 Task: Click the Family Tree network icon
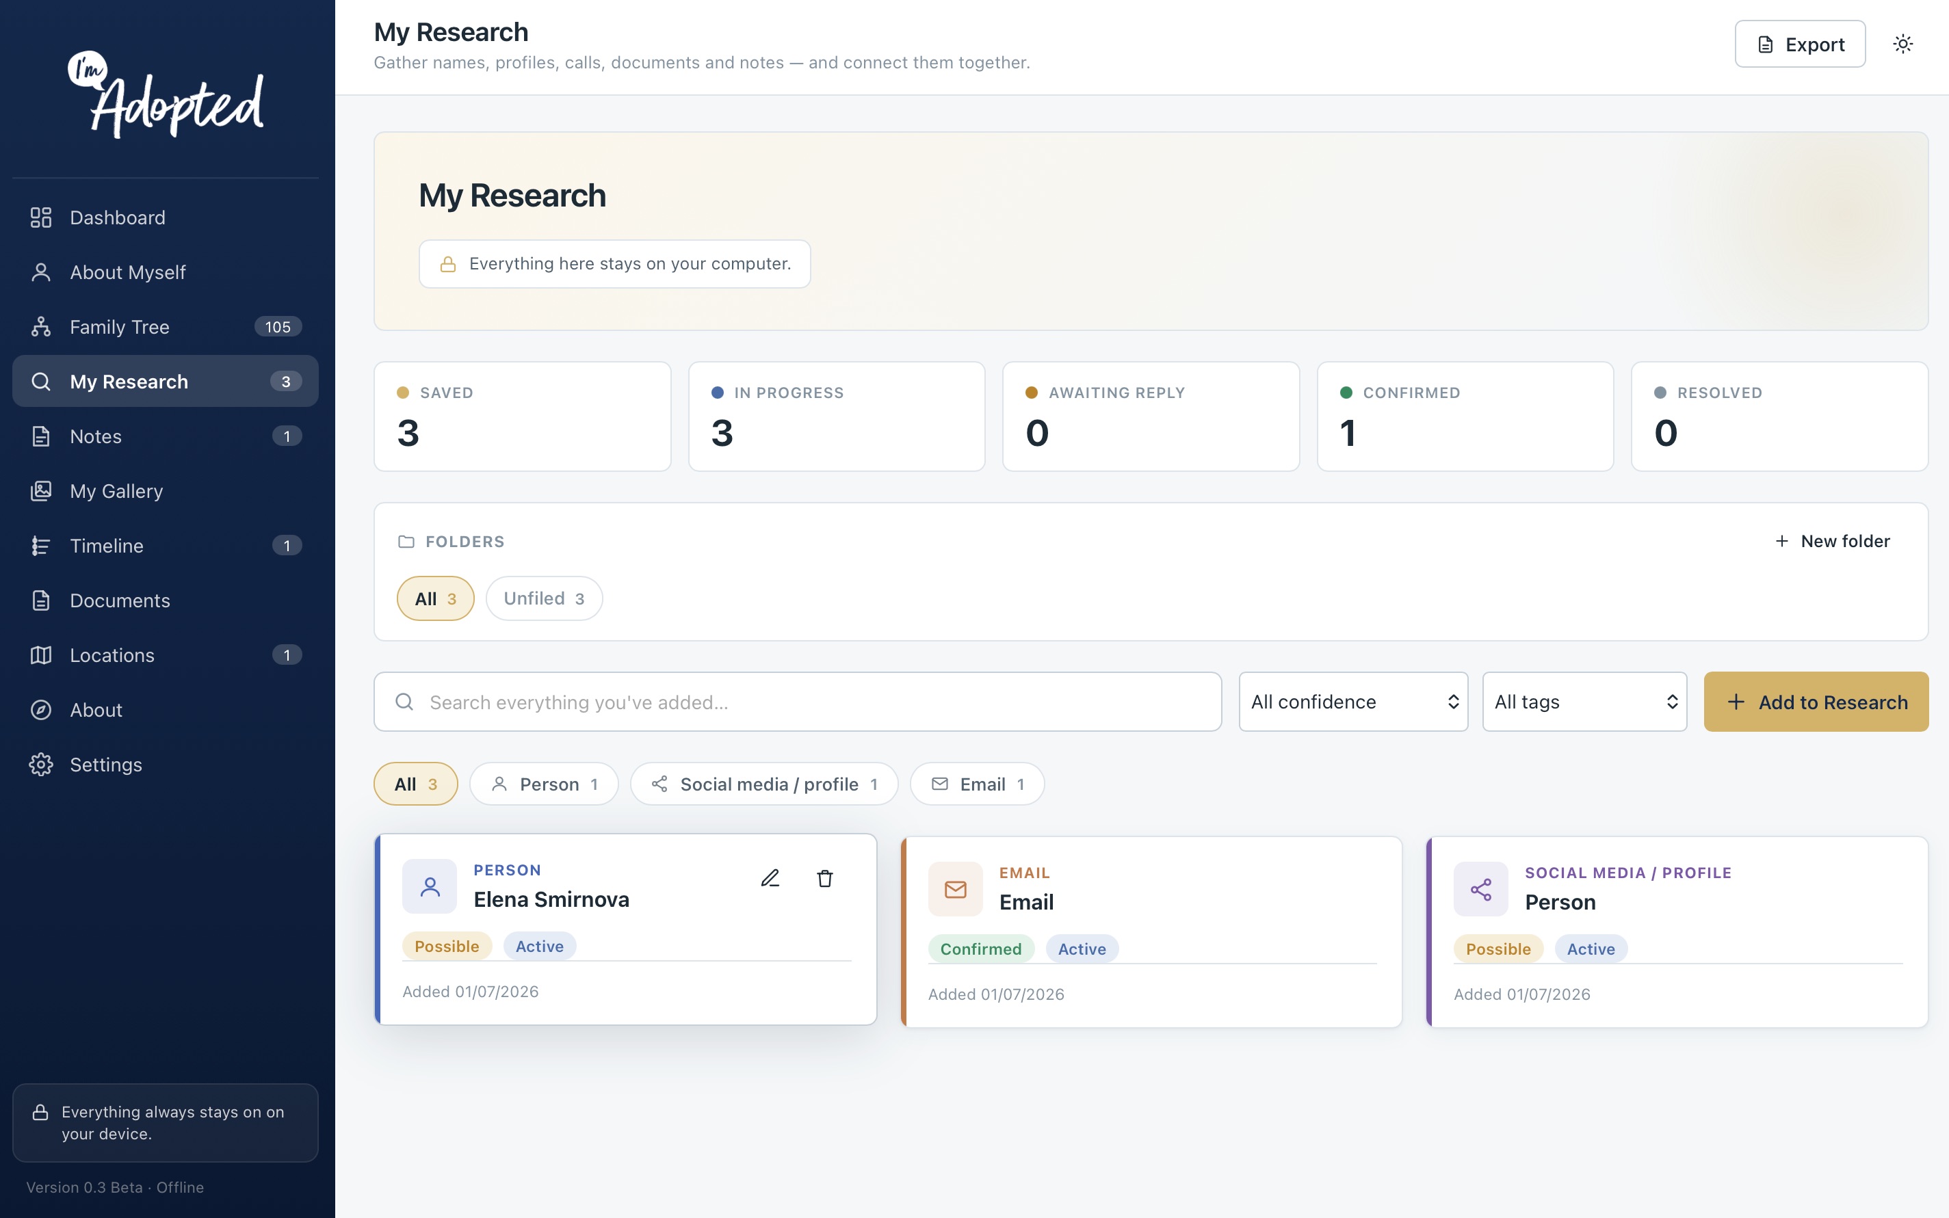(41, 327)
